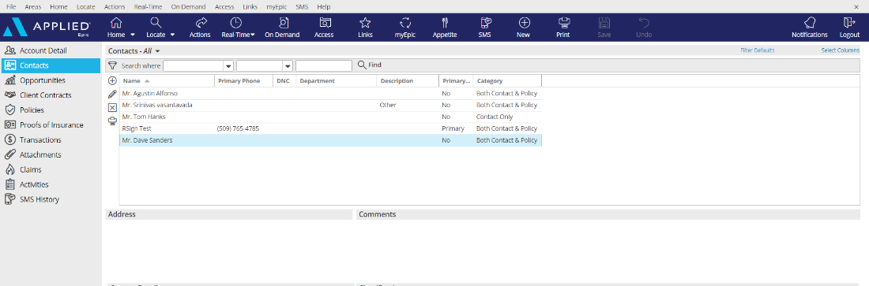Click the SMS toolbar icon
Screen dimensions: 869x286
(x=485, y=23)
